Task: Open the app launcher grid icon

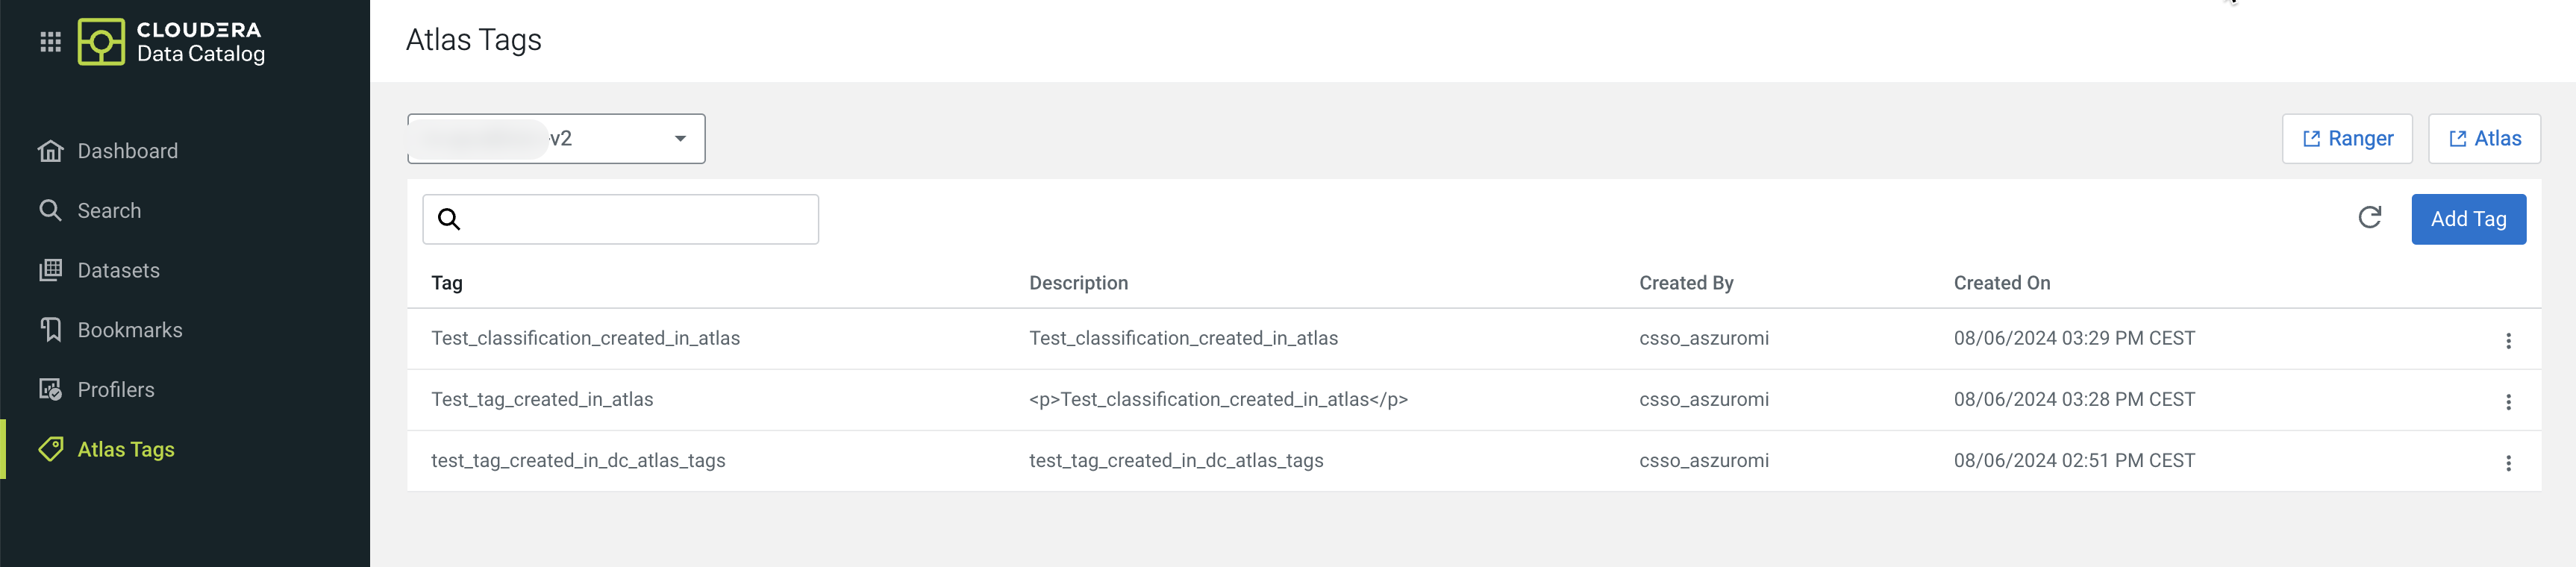Action: tap(50, 42)
